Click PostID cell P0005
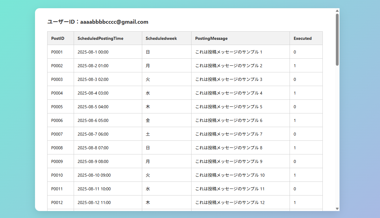 (61, 107)
